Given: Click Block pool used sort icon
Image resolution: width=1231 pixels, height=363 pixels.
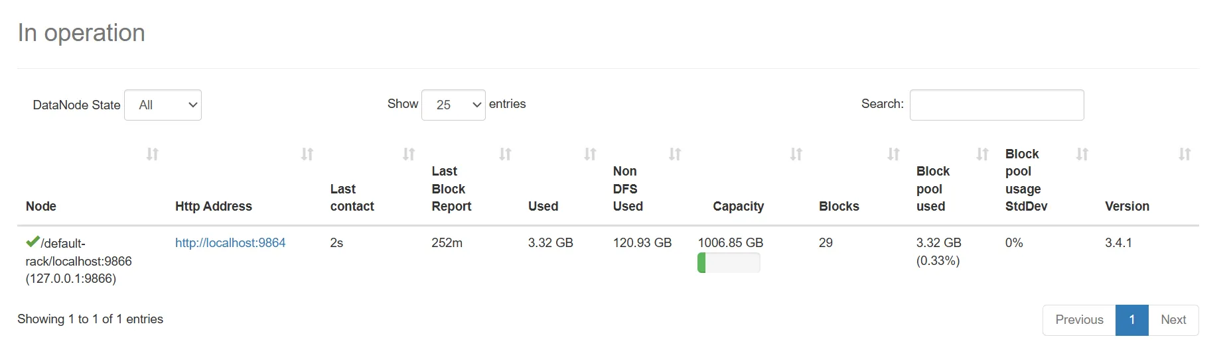Looking at the screenshot, I should point(982,154).
